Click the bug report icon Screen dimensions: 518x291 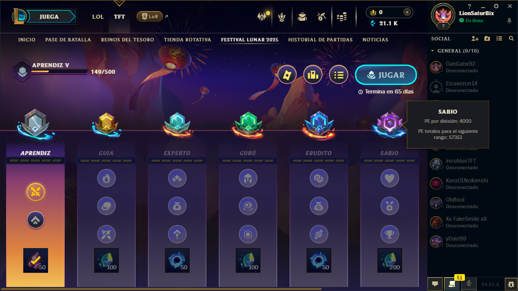click(x=511, y=284)
